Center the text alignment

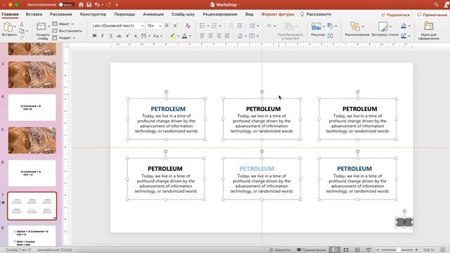click(211, 36)
